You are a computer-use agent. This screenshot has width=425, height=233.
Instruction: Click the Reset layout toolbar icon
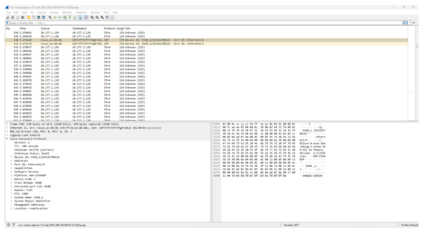[112, 17]
